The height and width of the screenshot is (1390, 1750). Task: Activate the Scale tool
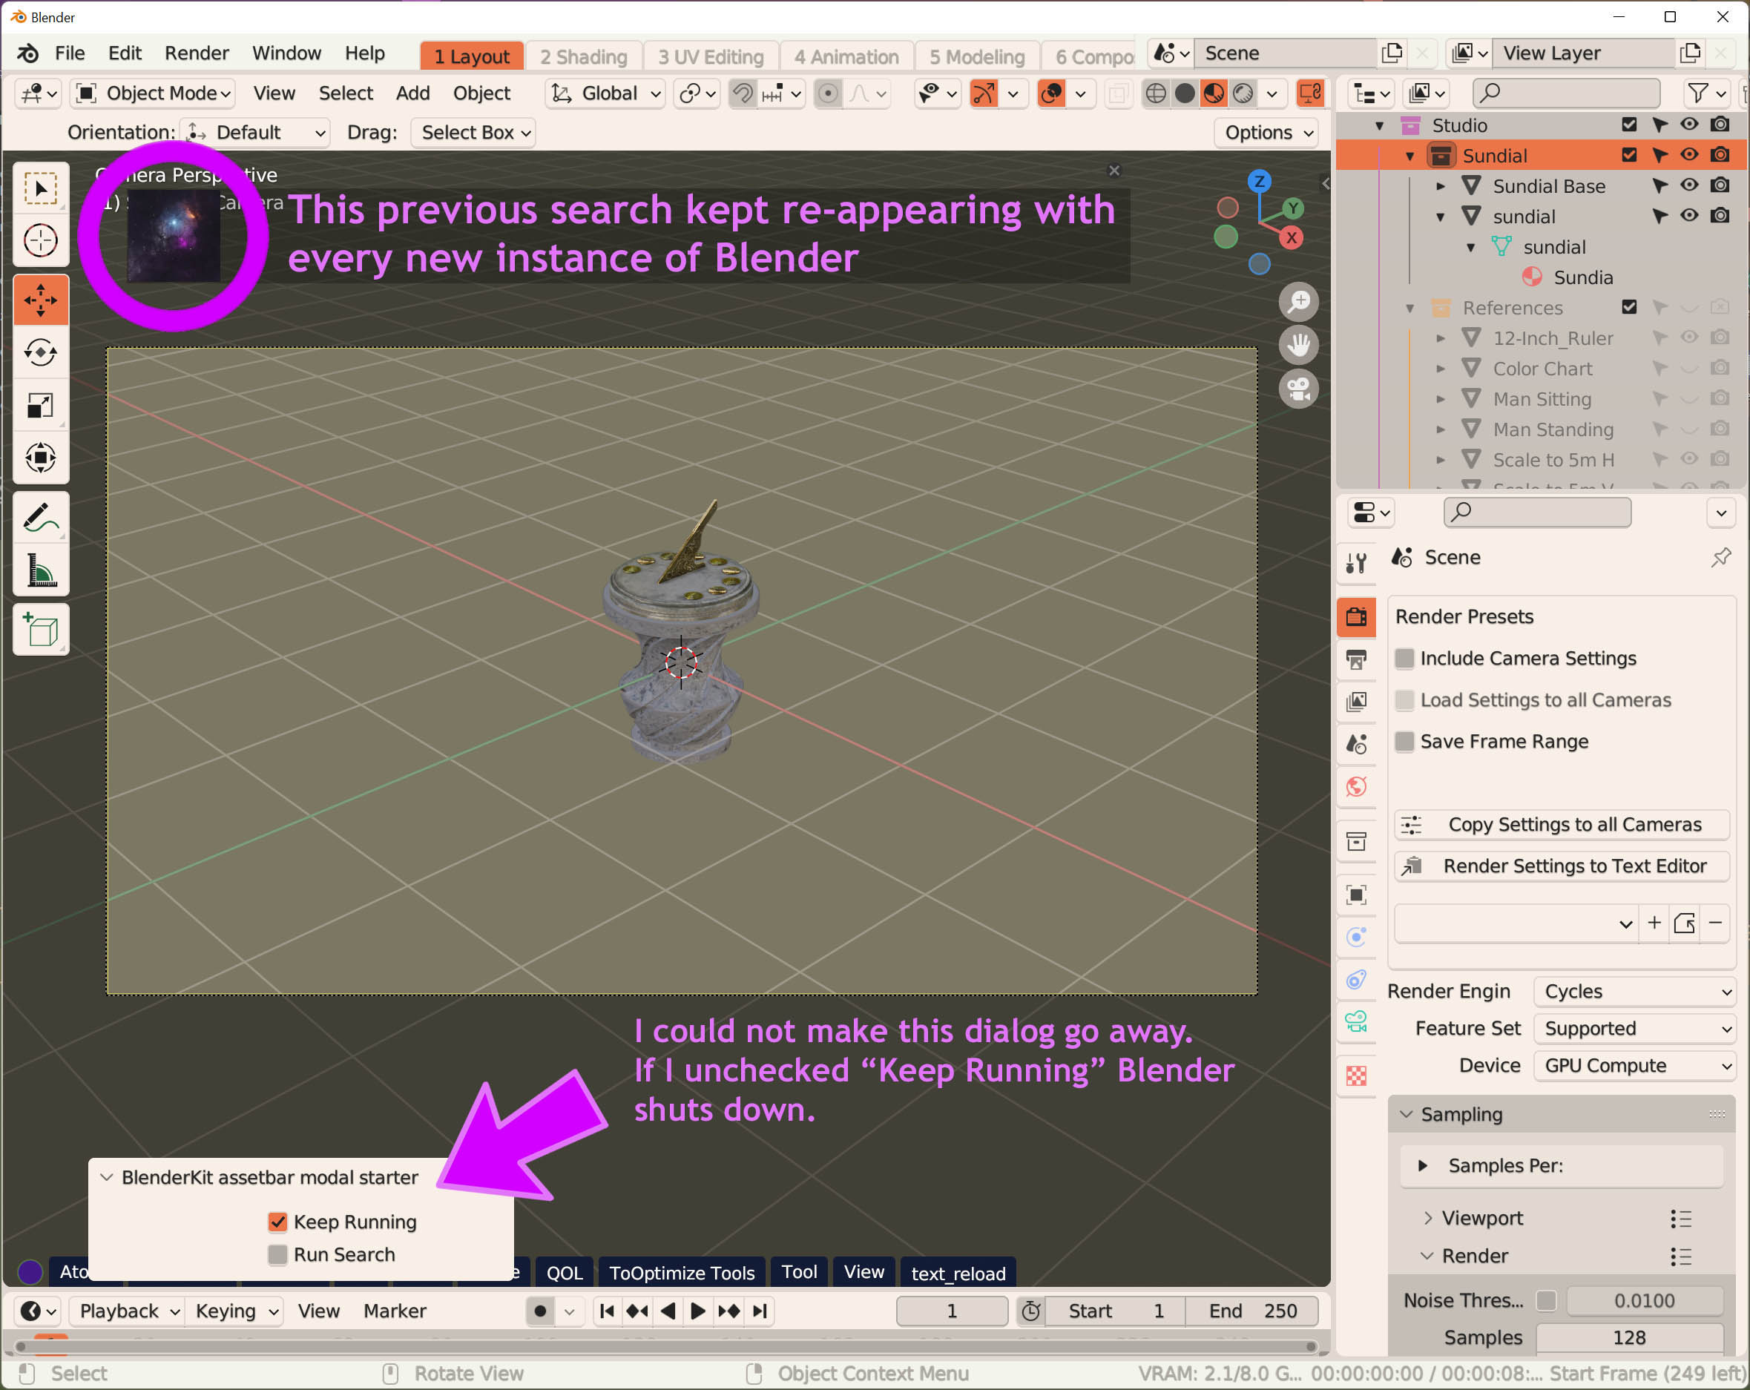(41, 406)
